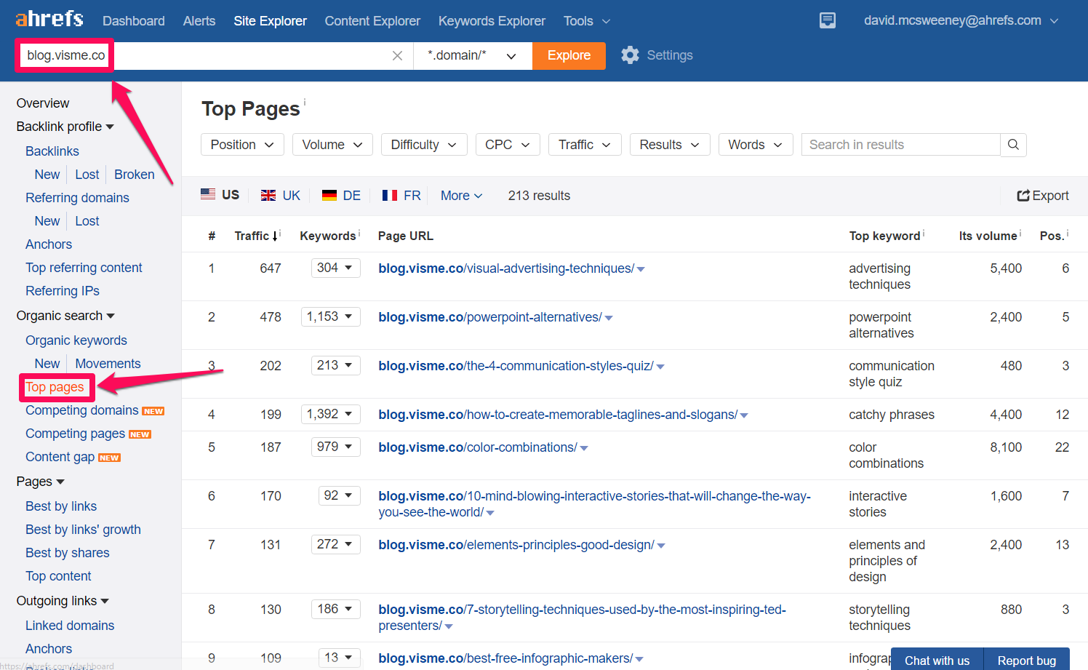Open the Results filter dropdown
The width and height of the screenshot is (1088, 670).
(x=670, y=145)
